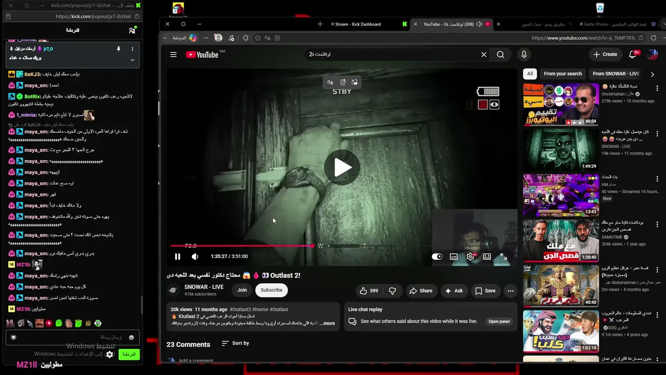Mute the video volume speaker
This screenshot has width=666, height=375.
pyautogui.click(x=195, y=256)
